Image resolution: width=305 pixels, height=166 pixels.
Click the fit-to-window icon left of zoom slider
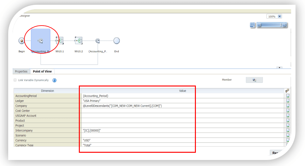coord(252,25)
